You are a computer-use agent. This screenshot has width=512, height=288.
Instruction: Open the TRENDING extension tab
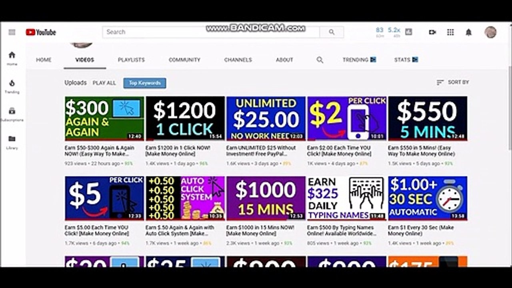[359, 60]
